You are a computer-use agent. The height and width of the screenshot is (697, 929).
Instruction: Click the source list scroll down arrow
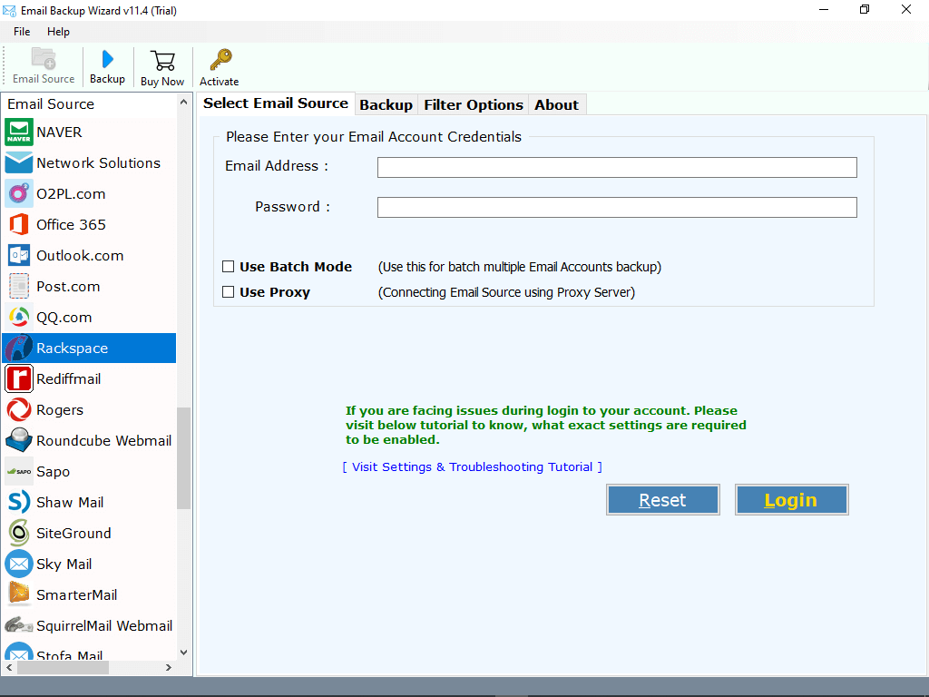[x=183, y=653]
